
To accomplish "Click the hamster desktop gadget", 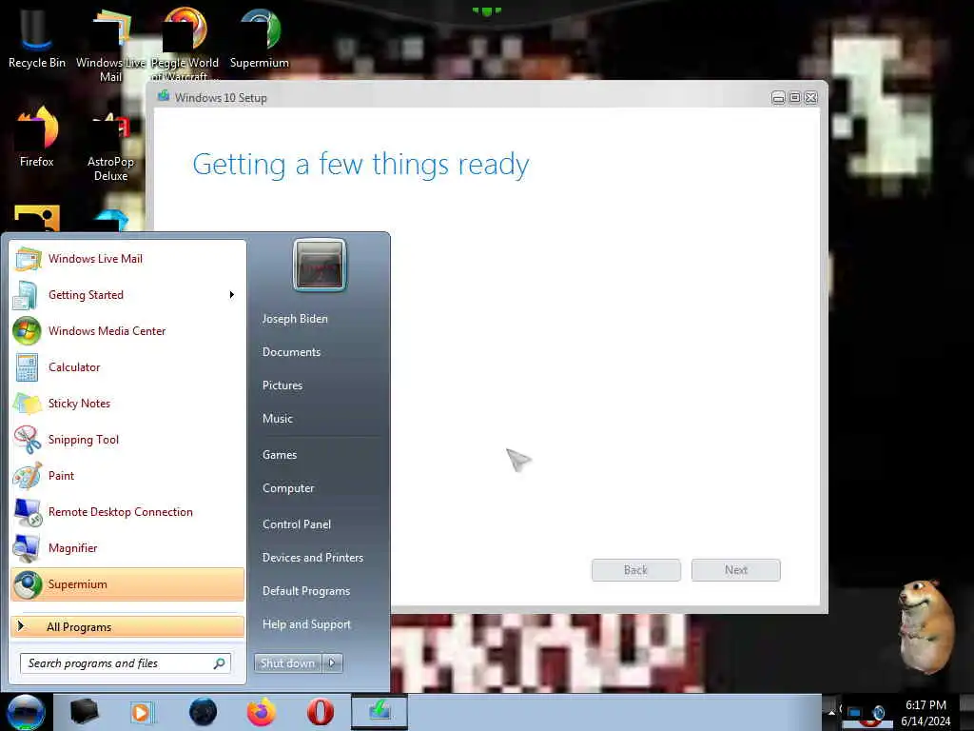I will 925,626.
